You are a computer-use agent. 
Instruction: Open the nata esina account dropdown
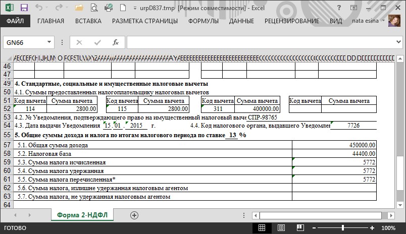click(x=366, y=21)
